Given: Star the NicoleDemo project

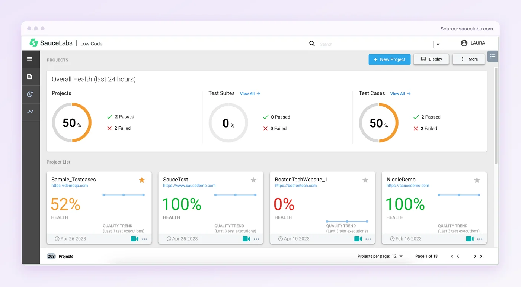Looking at the screenshot, I should tap(477, 180).
